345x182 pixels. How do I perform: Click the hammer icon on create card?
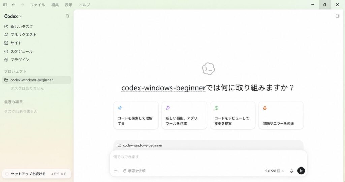(x=168, y=108)
